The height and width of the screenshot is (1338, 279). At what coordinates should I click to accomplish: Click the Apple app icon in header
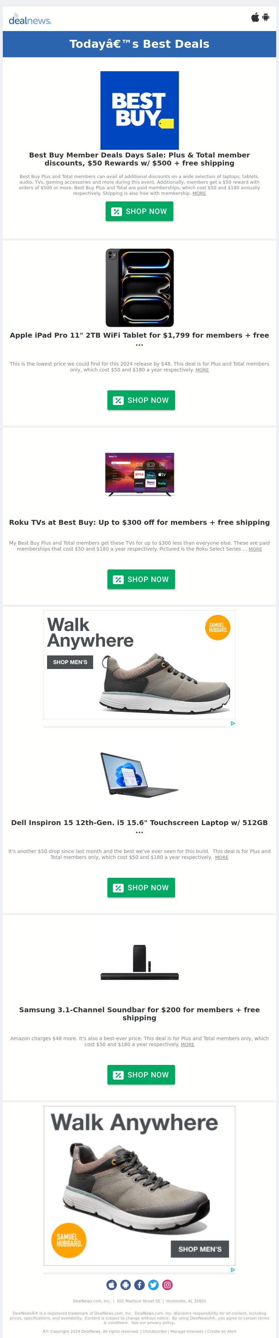[x=255, y=17]
